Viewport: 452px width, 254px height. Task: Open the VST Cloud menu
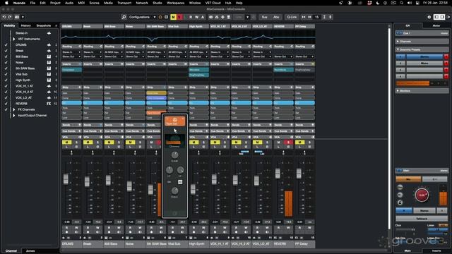[213, 3]
